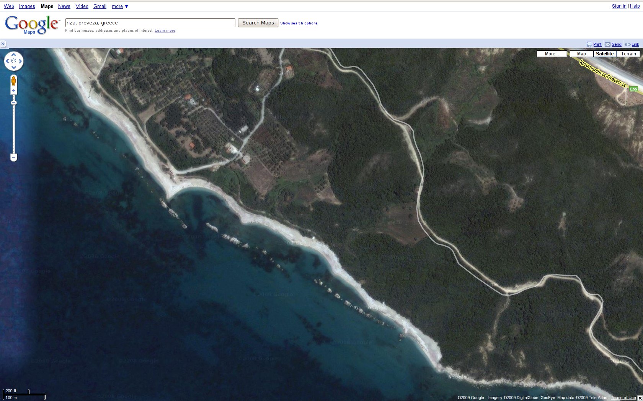Pan the map down with the arrow
643x401 pixels.
[14, 68]
